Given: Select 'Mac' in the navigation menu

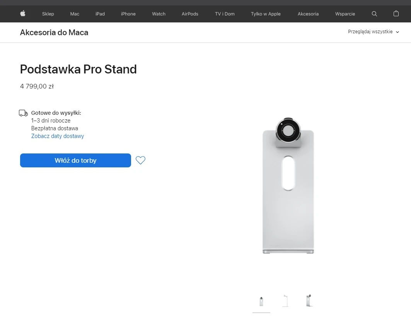Looking at the screenshot, I should coord(74,14).
